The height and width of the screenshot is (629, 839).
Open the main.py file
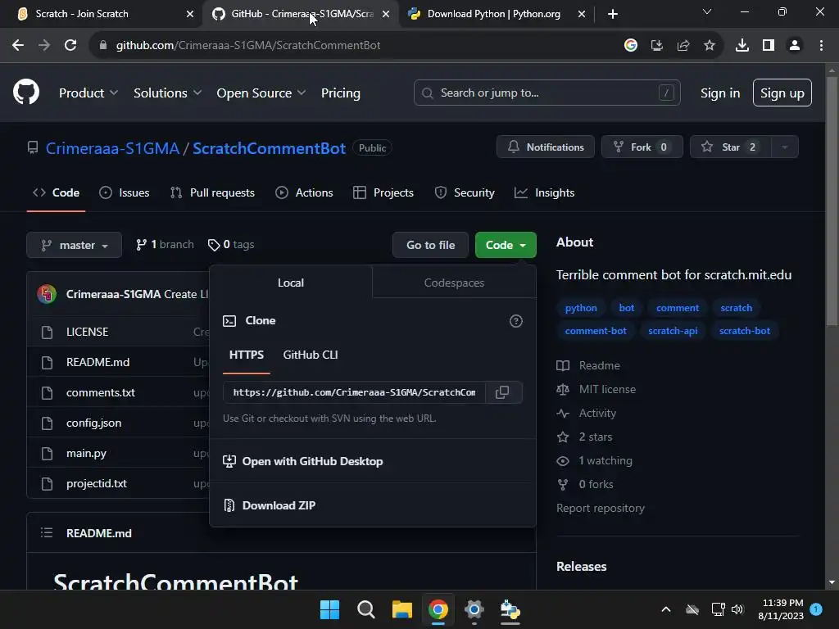point(86,453)
